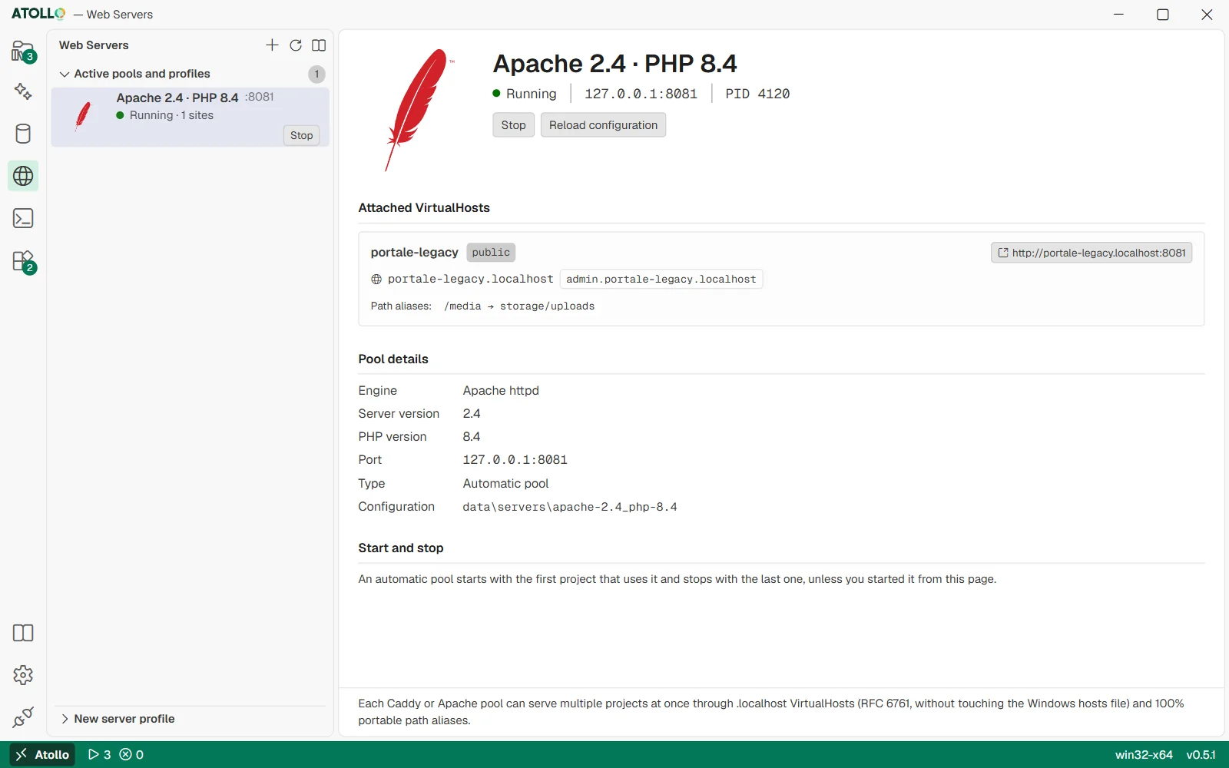This screenshot has height=768, width=1229.
Task: Click the 127.0.0.1:8081 address in header
Action: pos(641,94)
